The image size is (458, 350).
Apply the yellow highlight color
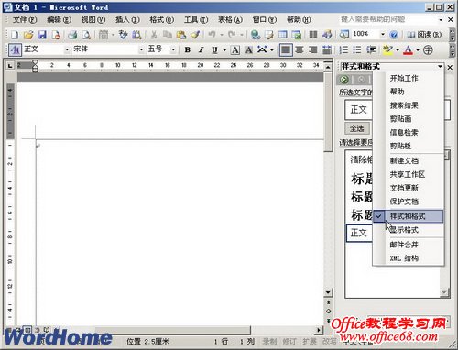click(x=387, y=50)
